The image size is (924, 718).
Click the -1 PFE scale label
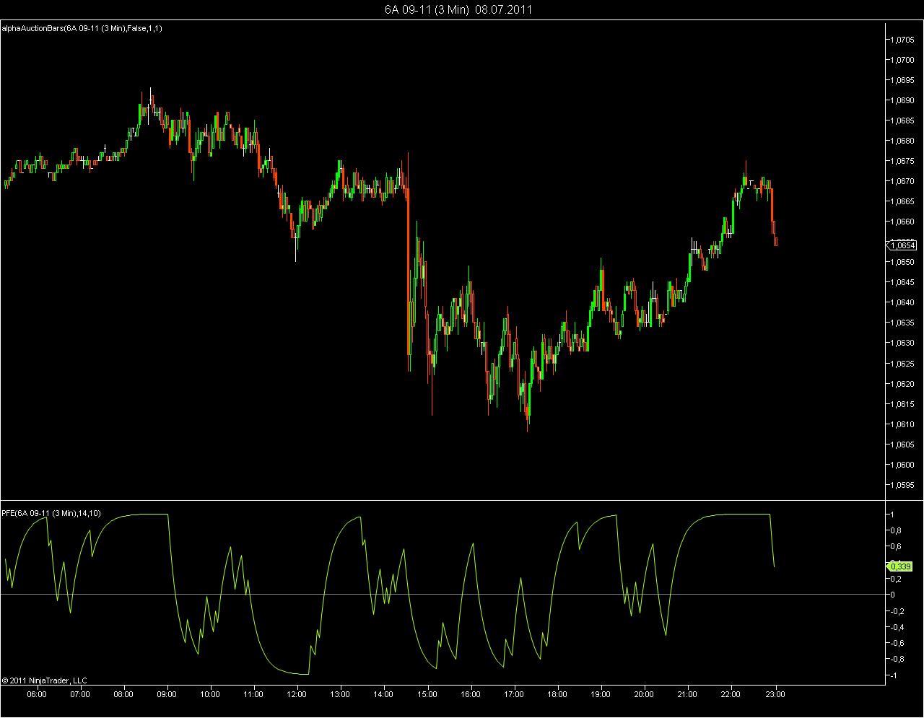point(894,675)
